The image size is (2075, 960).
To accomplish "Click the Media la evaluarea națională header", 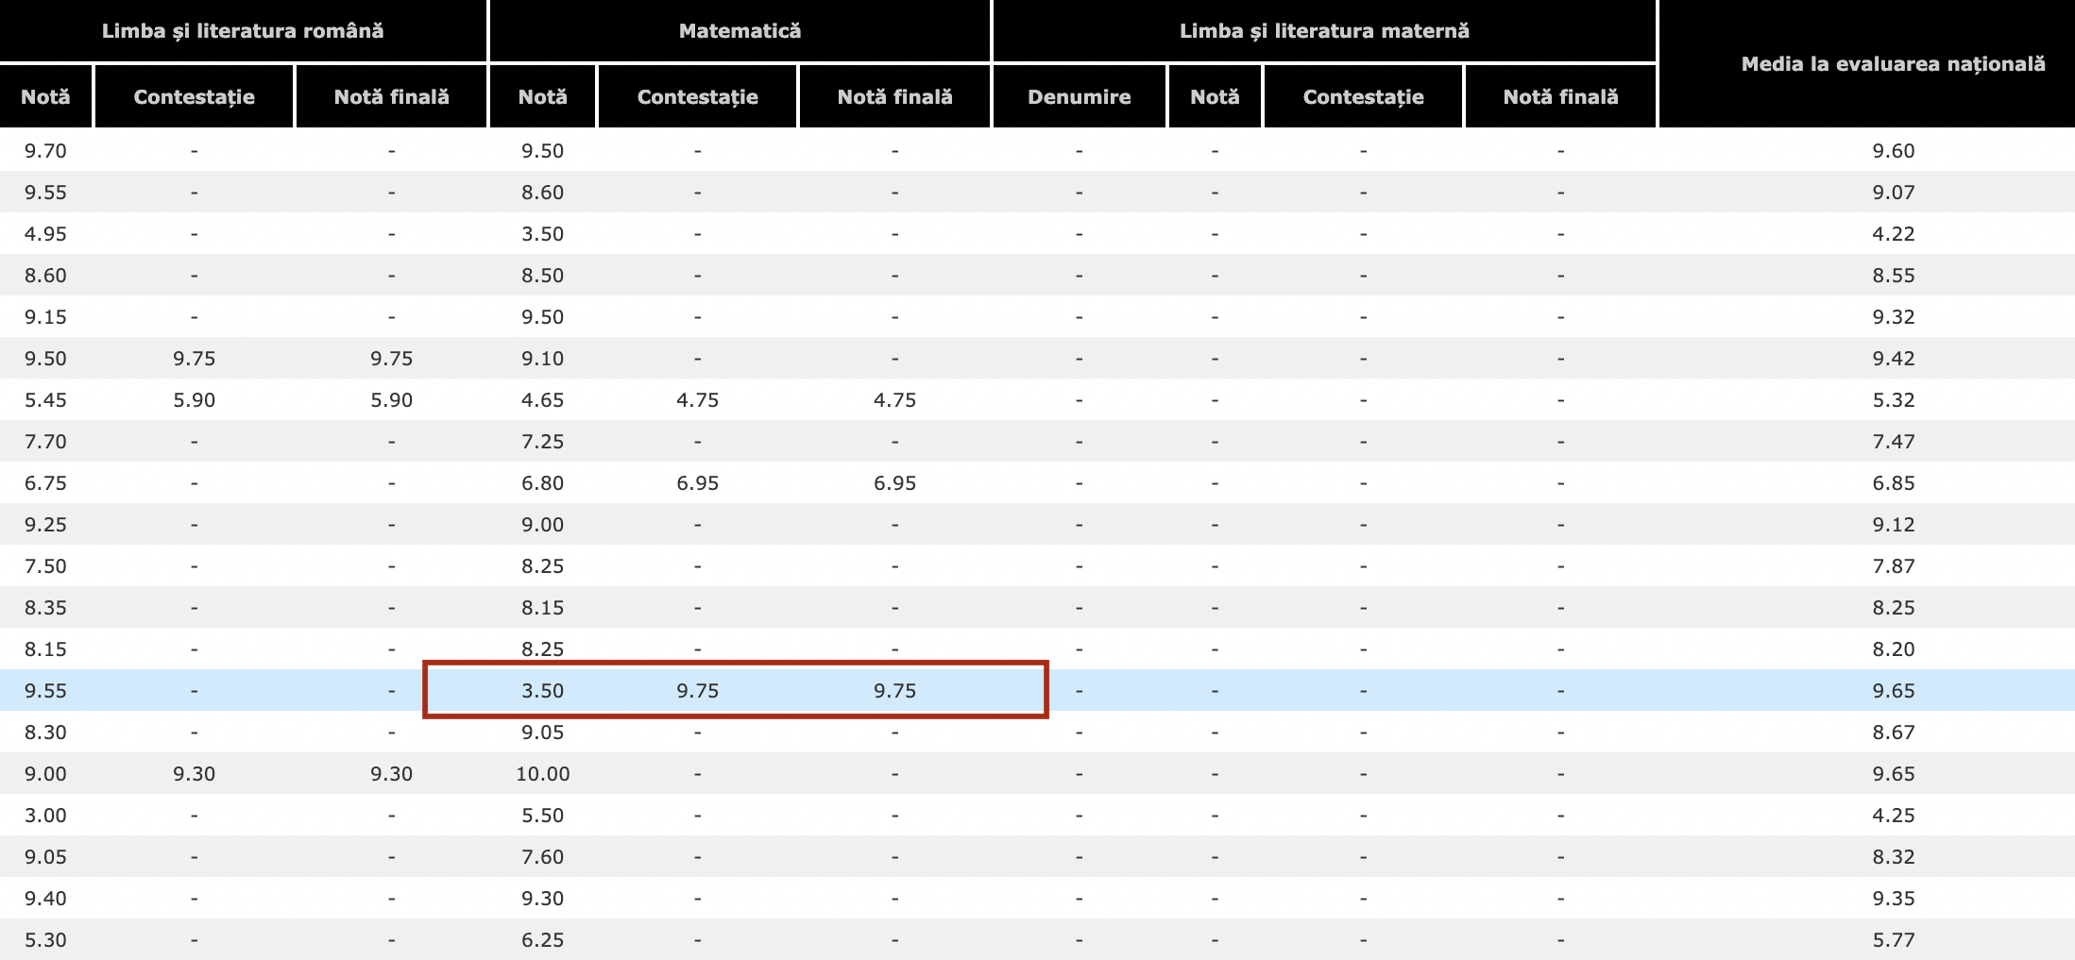I will click(1893, 64).
